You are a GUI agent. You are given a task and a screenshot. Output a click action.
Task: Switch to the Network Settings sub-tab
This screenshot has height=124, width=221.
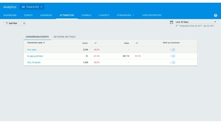65,37
